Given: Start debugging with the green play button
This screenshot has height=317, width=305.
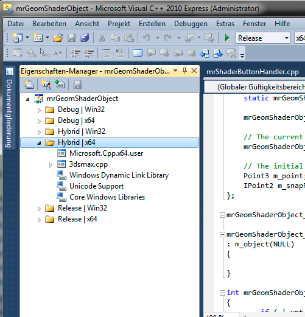Looking at the screenshot, I should click(227, 38).
